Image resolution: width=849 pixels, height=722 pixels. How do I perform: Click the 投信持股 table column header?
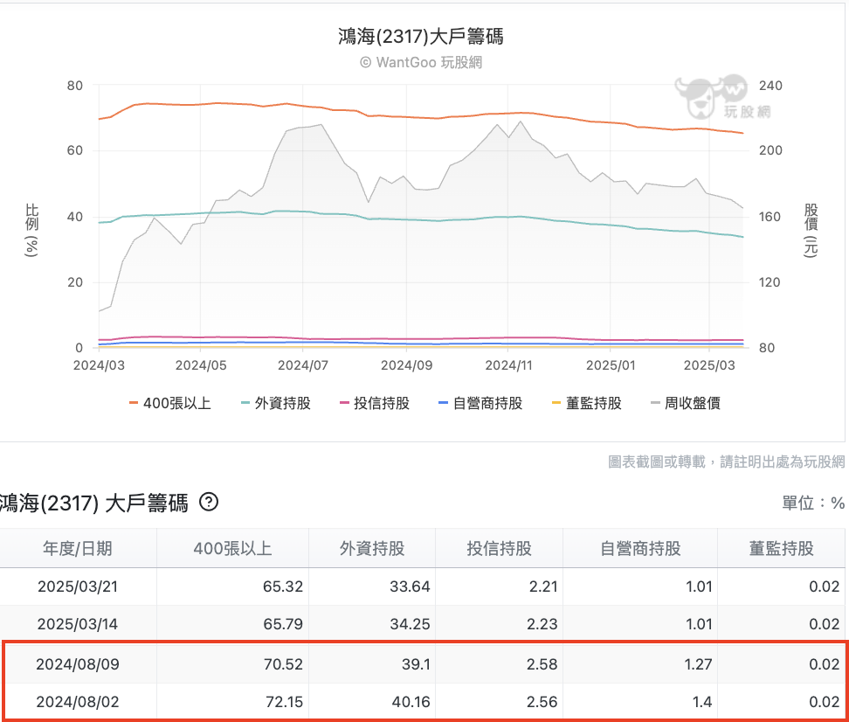(500, 549)
